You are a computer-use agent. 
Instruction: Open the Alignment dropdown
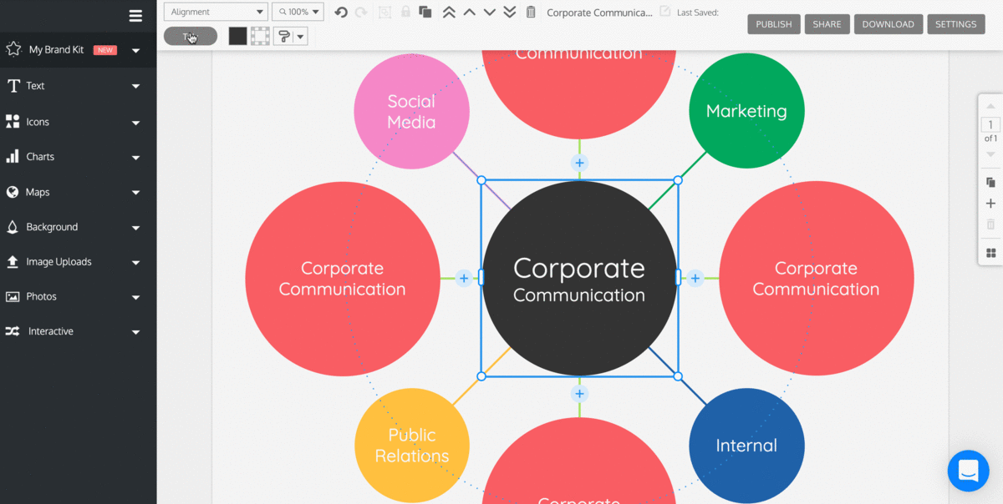215,12
